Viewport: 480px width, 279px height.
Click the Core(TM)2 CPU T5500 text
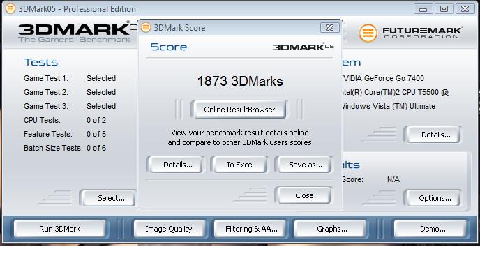pyautogui.click(x=396, y=92)
